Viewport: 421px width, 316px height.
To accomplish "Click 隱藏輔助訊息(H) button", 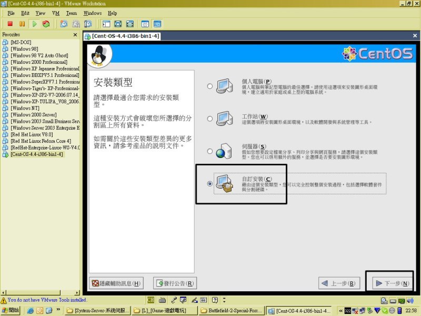I will pyautogui.click(x=116, y=283).
